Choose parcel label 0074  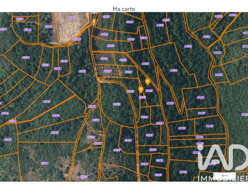tap(160, 25)
